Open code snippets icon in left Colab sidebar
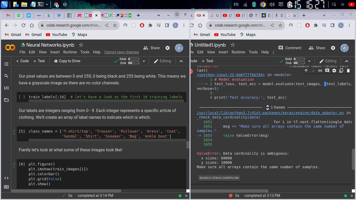Viewport: 356px width, 200px height. click(6, 178)
